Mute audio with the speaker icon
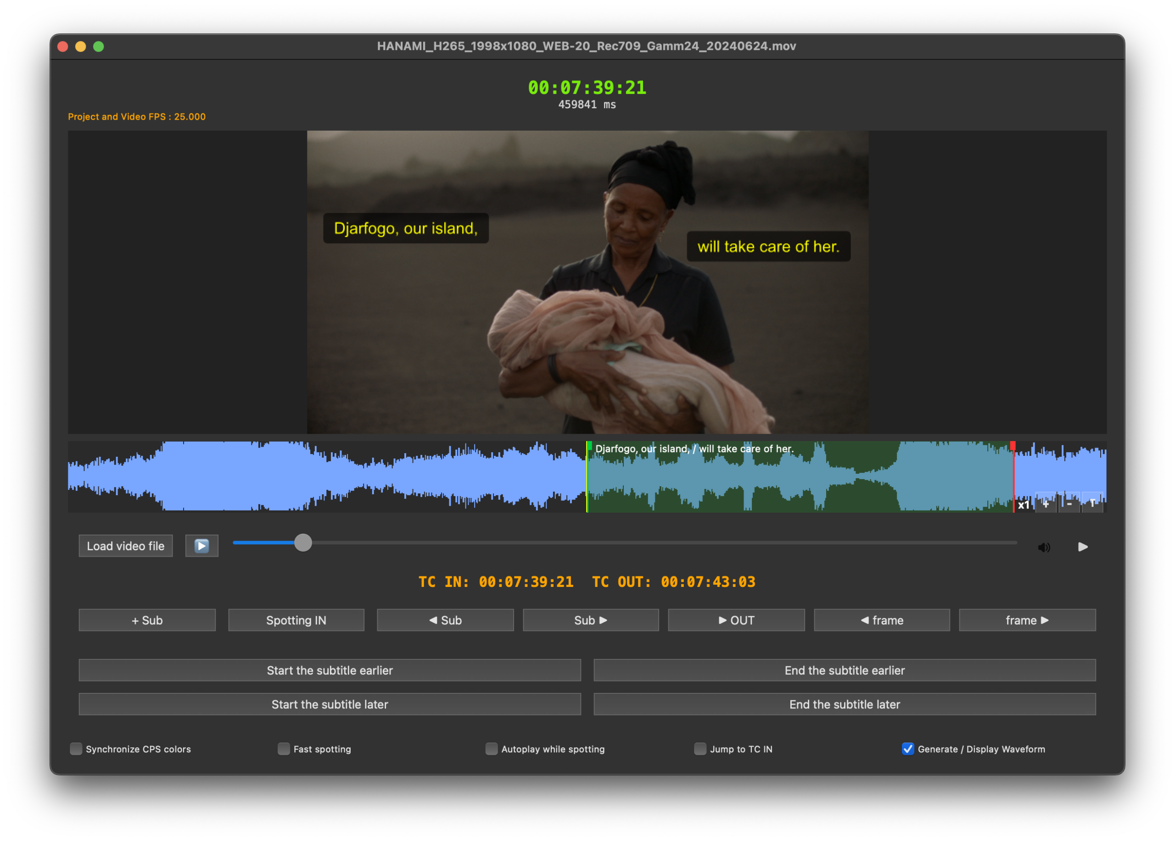 coord(1043,547)
